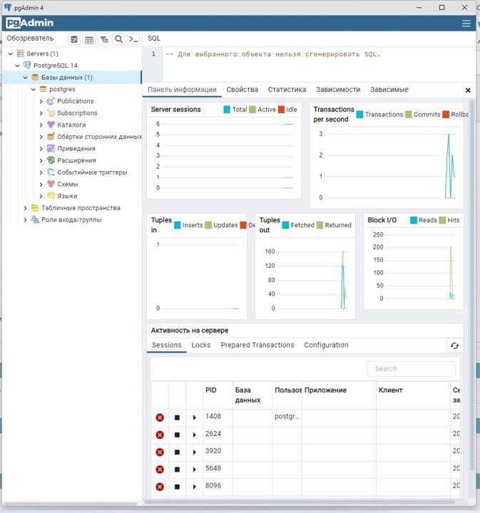Switch to the Locks activity tab
480x513 pixels.
[x=201, y=345]
